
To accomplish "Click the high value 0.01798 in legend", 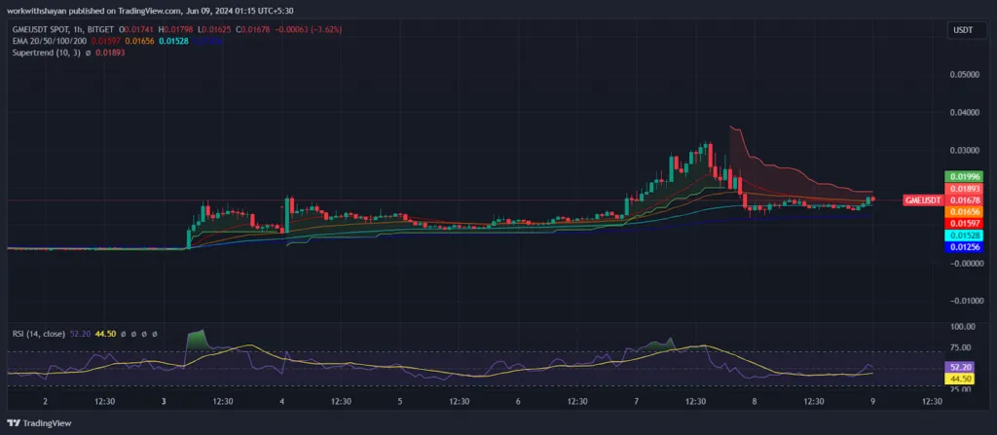I will point(177,29).
